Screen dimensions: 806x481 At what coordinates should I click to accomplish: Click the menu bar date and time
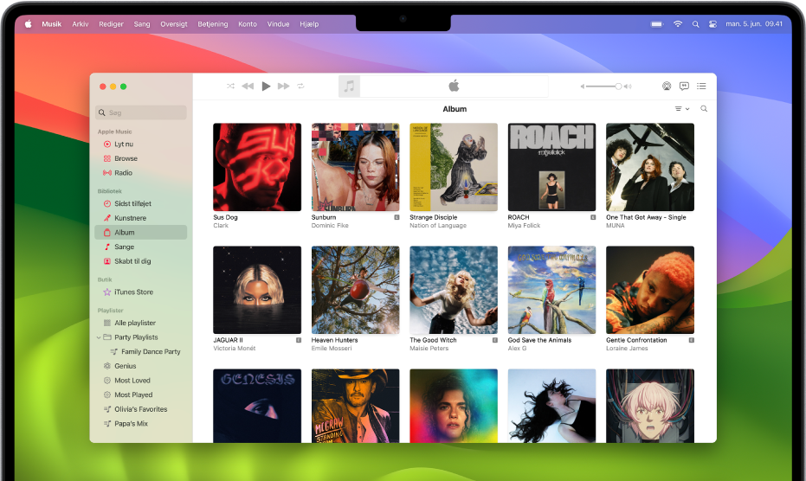[754, 24]
